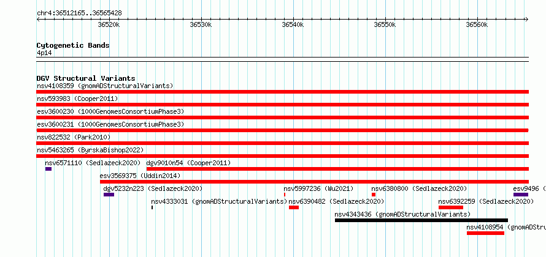Image resolution: width=546 pixels, height=257 pixels.
Task: Click the red nsv6392259 feature bar
Action: (x=451, y=207)
